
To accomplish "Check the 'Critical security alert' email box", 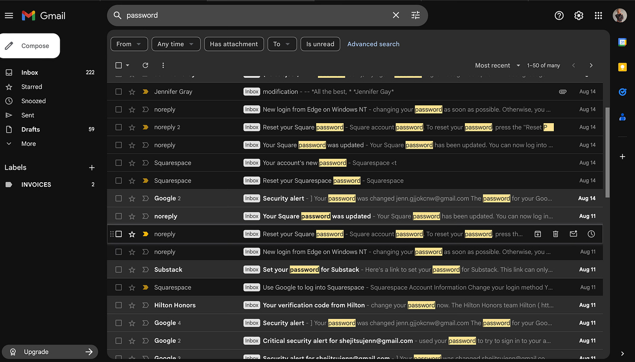I will click(x=119, y=341).
